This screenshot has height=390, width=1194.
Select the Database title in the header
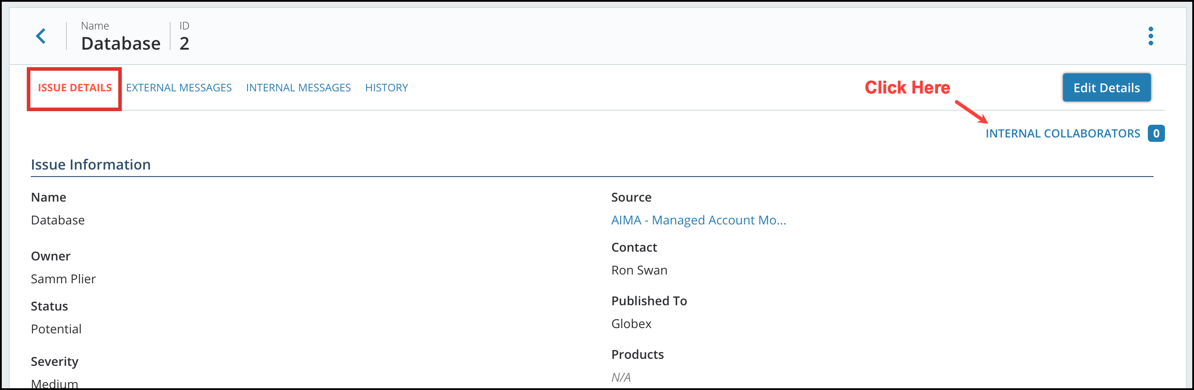[x=120, y=43]
